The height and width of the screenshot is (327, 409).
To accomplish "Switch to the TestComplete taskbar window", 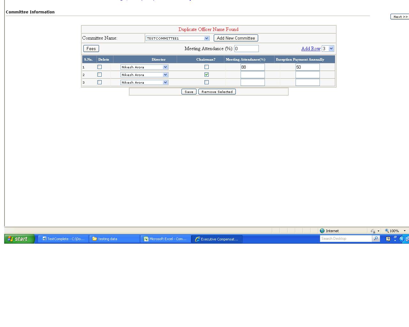I will 64,239.
